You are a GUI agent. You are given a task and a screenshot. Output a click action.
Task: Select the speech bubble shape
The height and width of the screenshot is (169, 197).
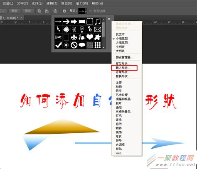click(82, 45)
